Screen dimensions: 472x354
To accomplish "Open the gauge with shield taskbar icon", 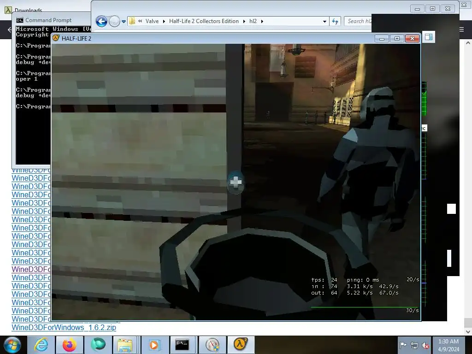I will 212,345.
